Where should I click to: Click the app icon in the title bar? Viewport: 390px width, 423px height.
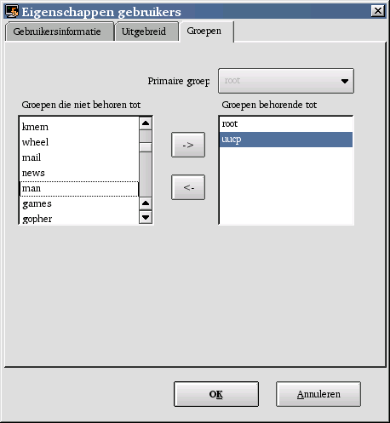[12, 11]
